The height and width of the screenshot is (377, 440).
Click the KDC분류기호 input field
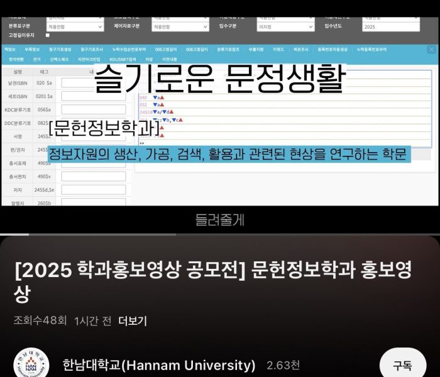tap(94, 109)
